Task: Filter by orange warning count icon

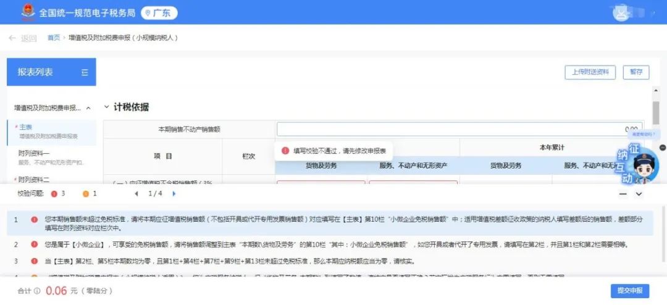Action: (85, 194)
